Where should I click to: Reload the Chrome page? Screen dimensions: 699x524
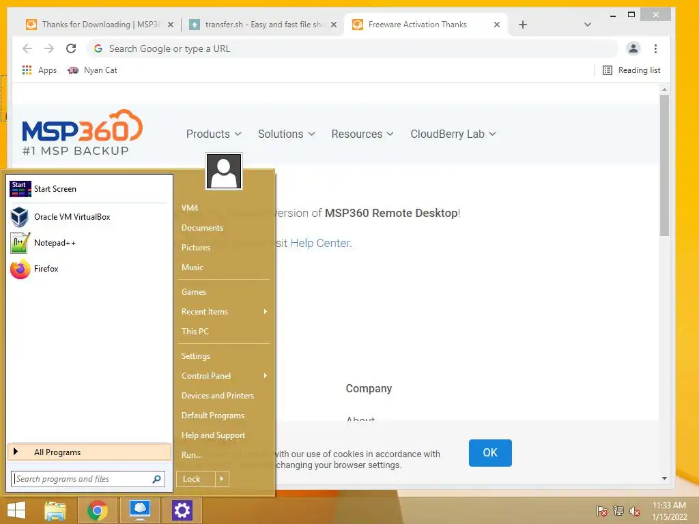tap(71, 48)
